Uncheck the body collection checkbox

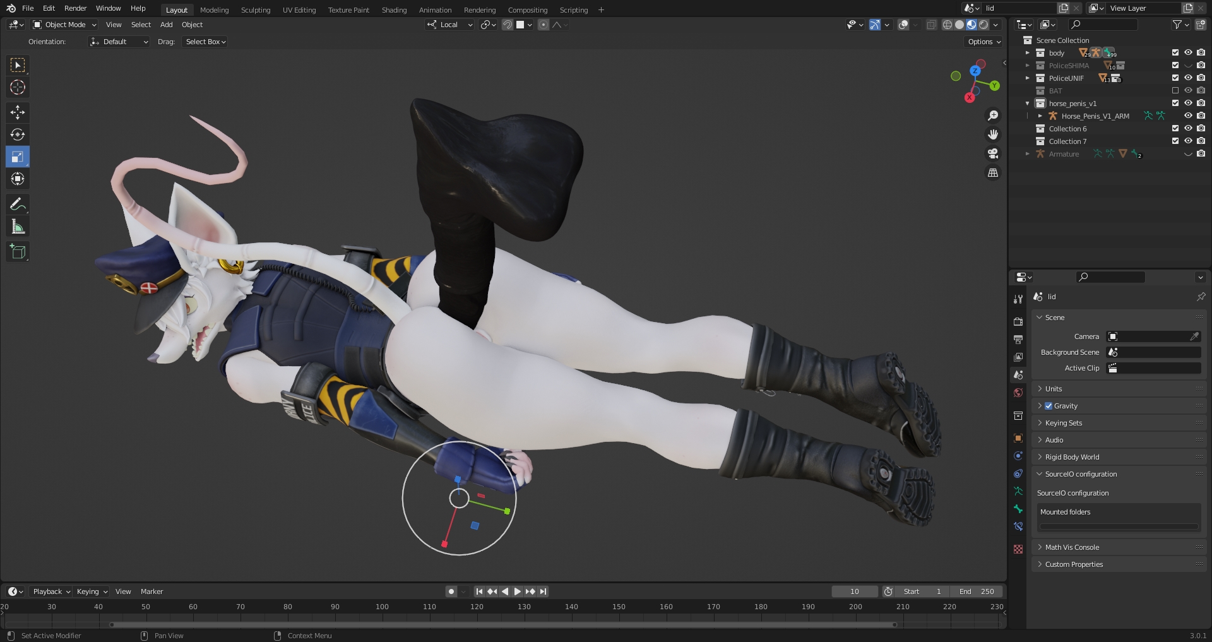pos(1175,53)
